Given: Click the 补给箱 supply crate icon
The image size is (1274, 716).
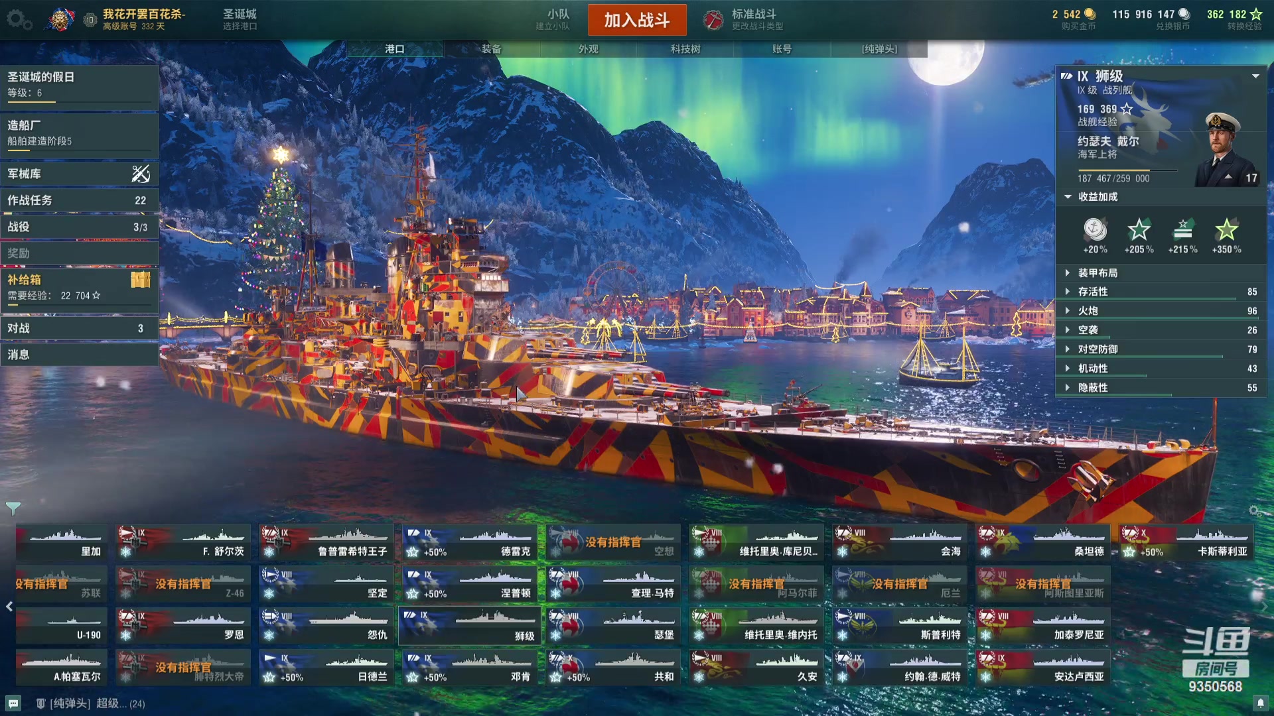Looking at the screenshot, I should (x=141, y=280).
